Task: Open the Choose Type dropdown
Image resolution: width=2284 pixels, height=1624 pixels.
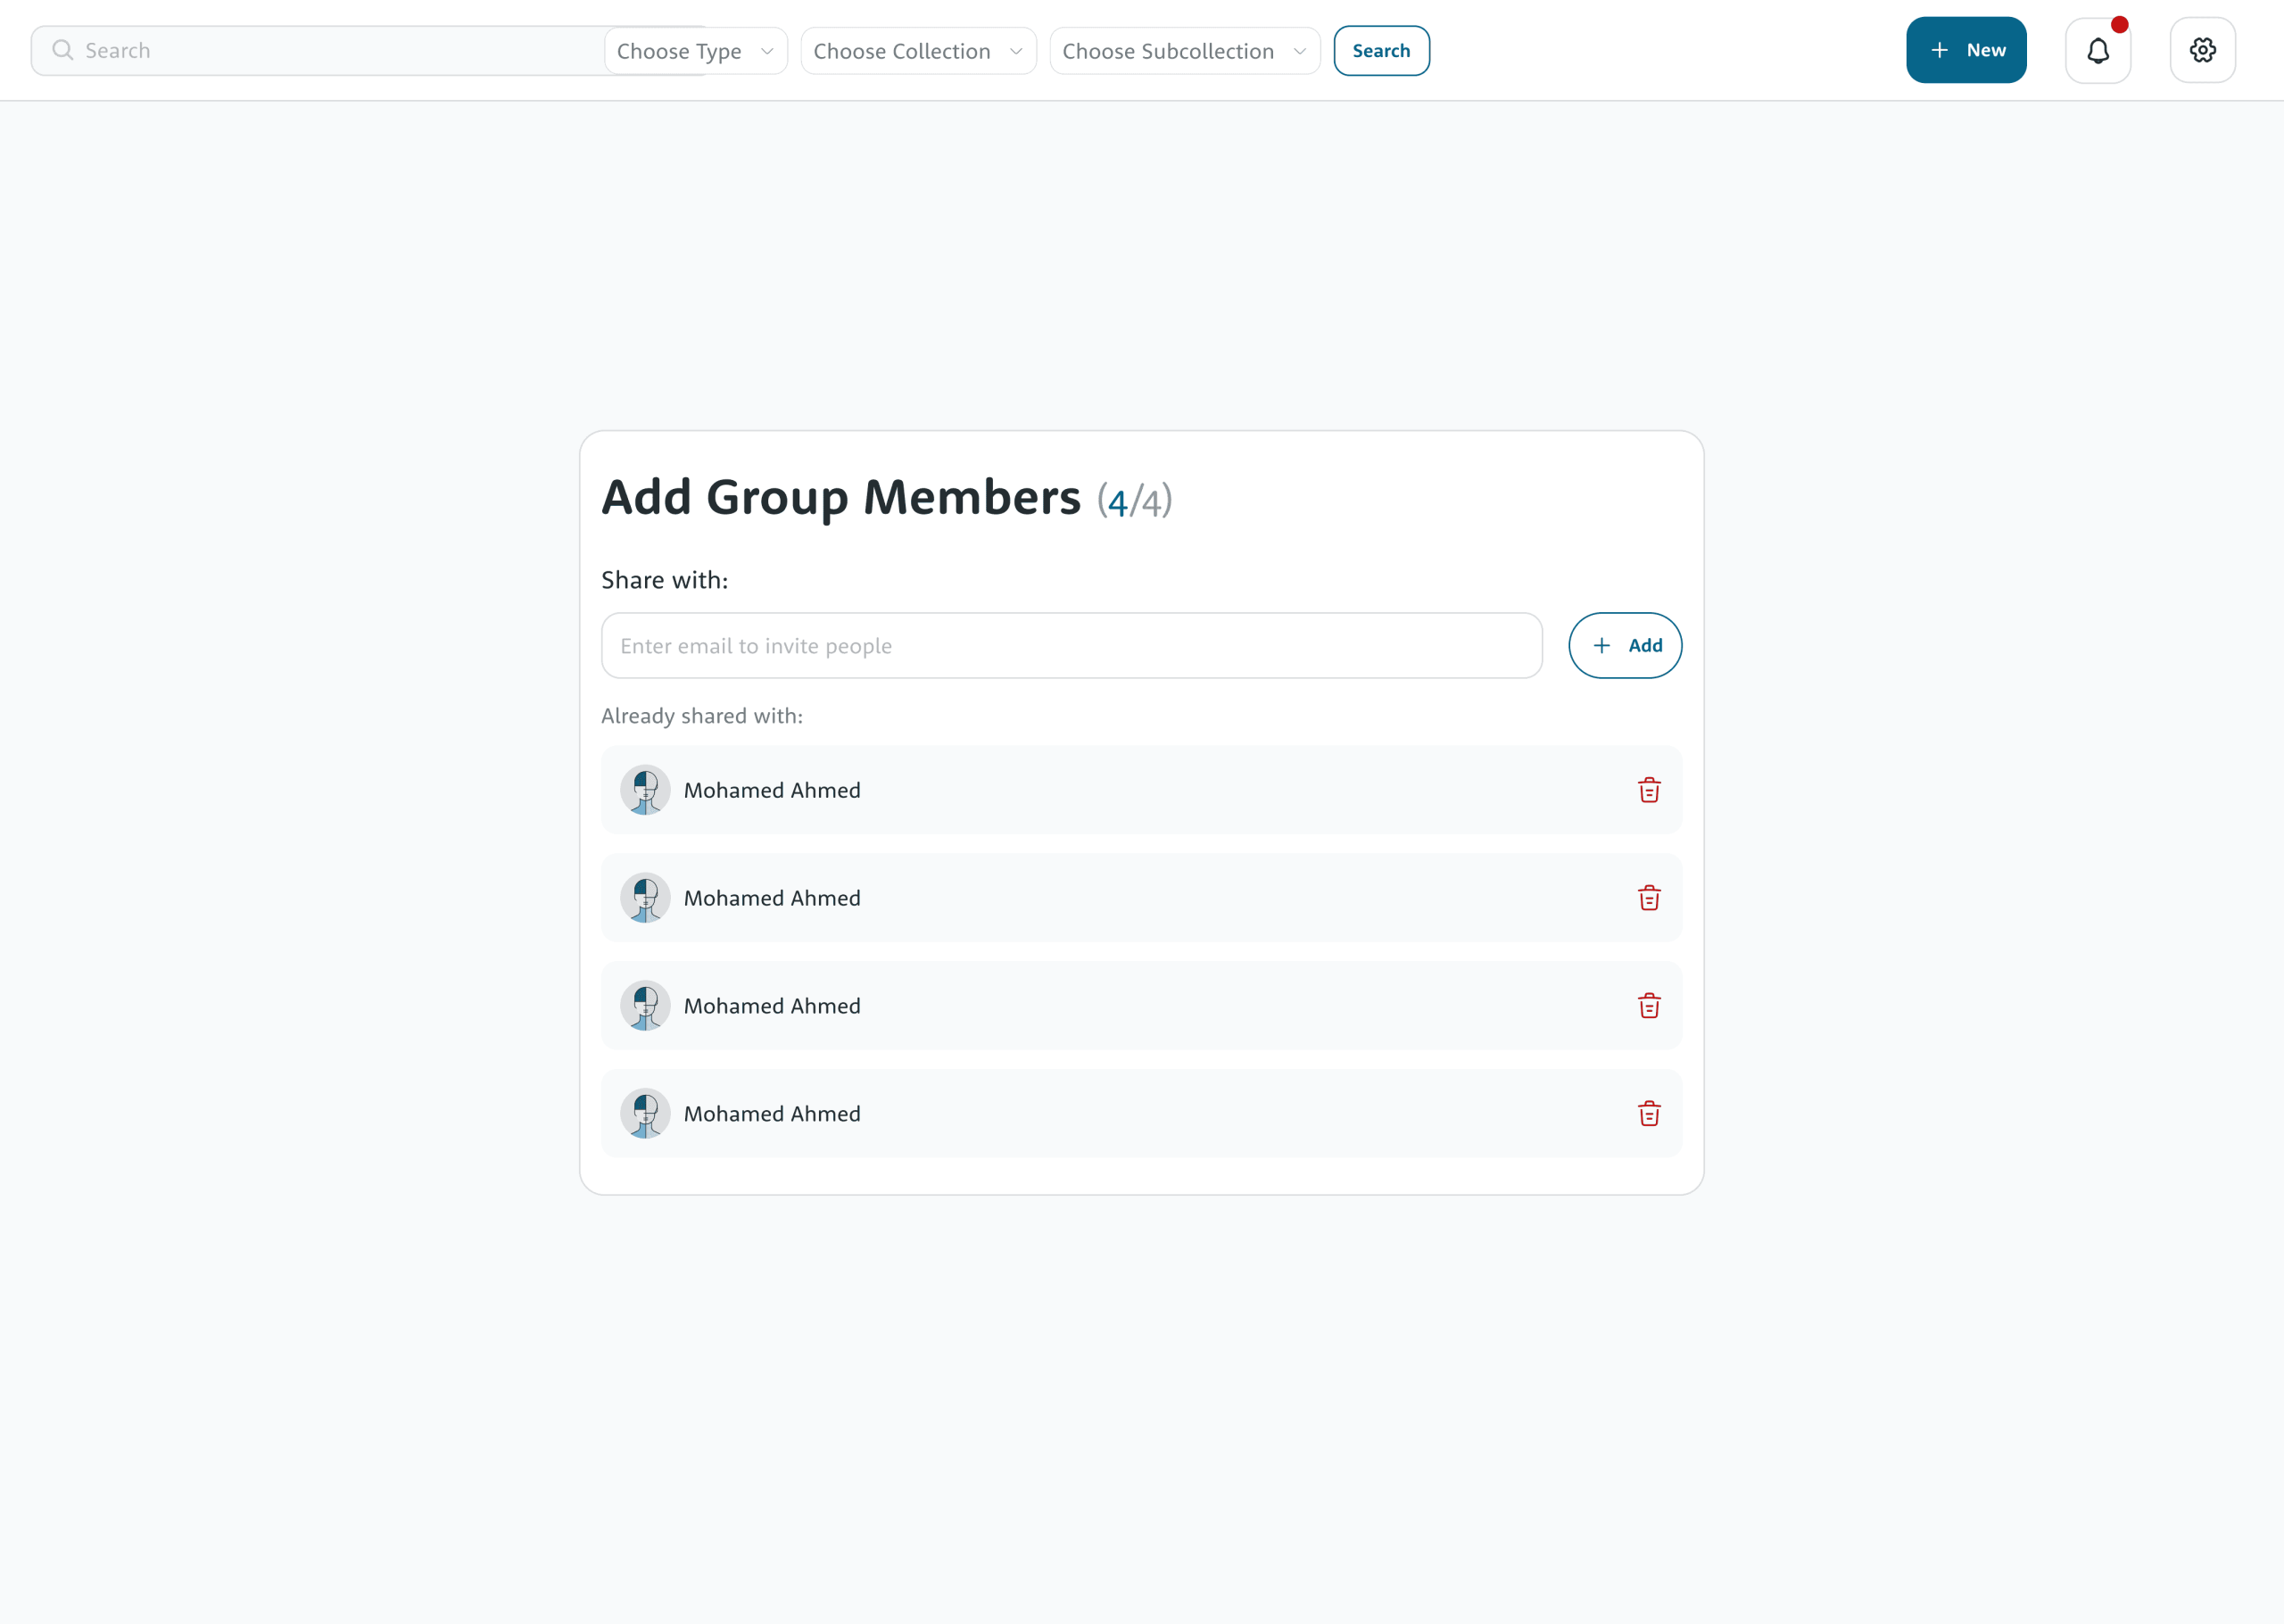Action: (x=695, y=51)
